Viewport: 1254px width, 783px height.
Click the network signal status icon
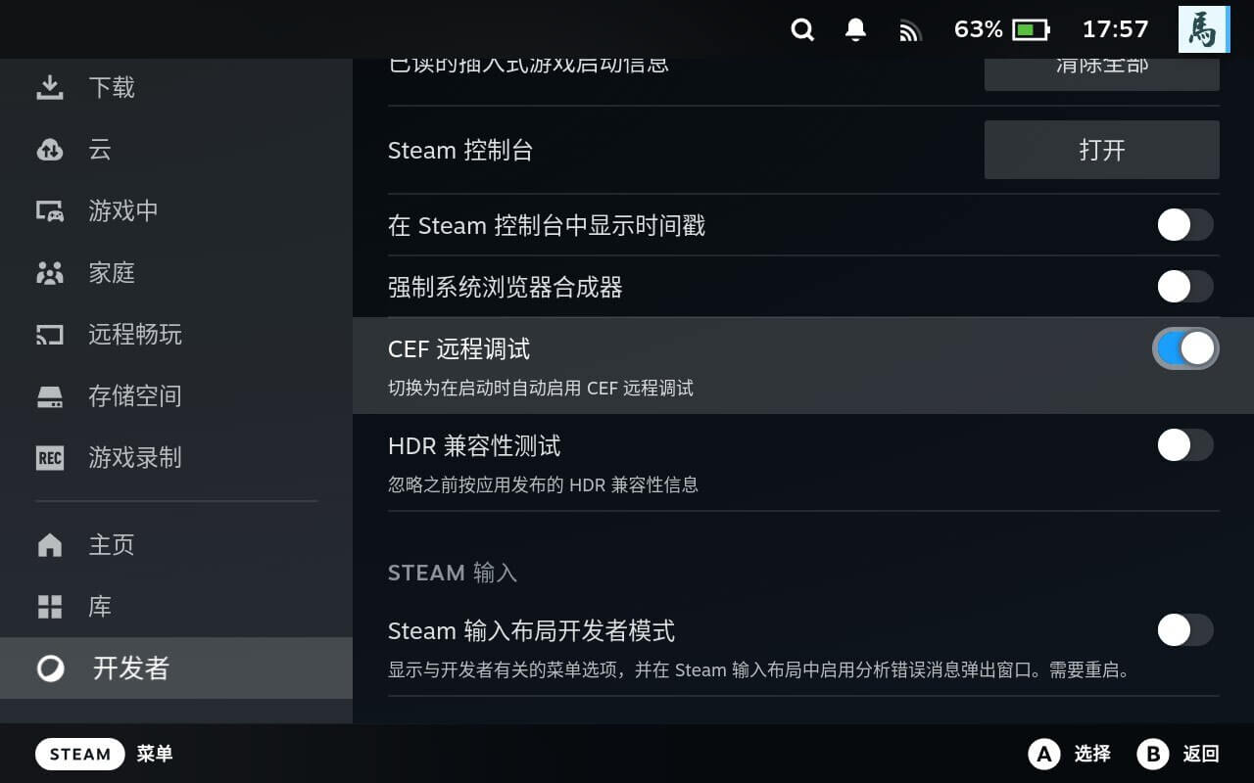910,31
